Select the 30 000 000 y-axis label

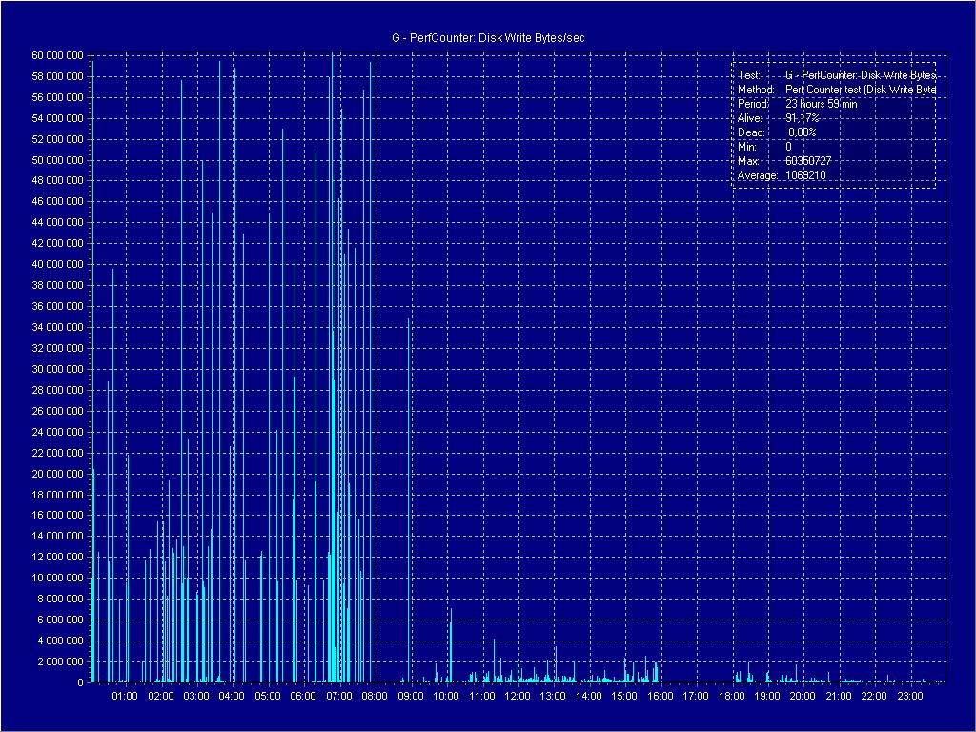[x=57, y=369]
